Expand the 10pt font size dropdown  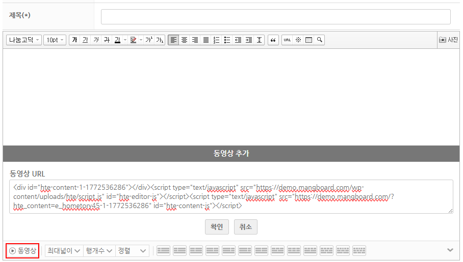tap(55, 40)
